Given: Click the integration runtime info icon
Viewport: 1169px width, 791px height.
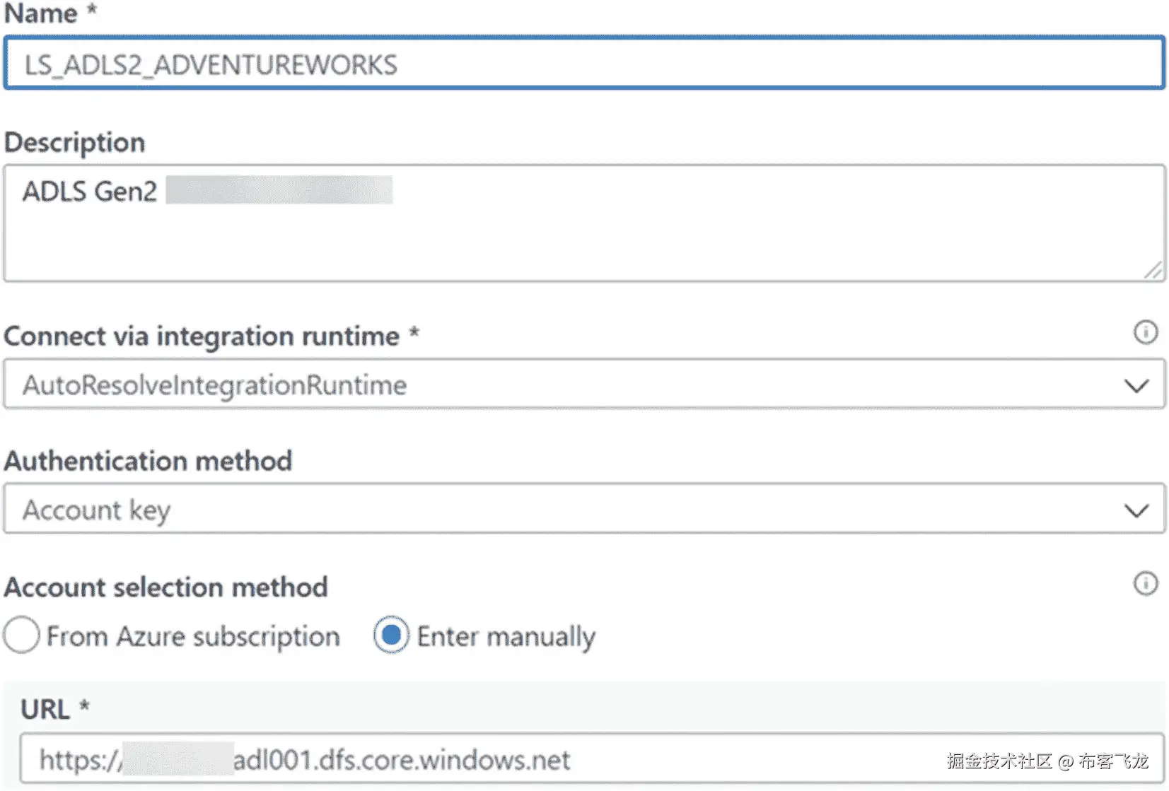Looking at the screenshot, I should pos(1146,332).
